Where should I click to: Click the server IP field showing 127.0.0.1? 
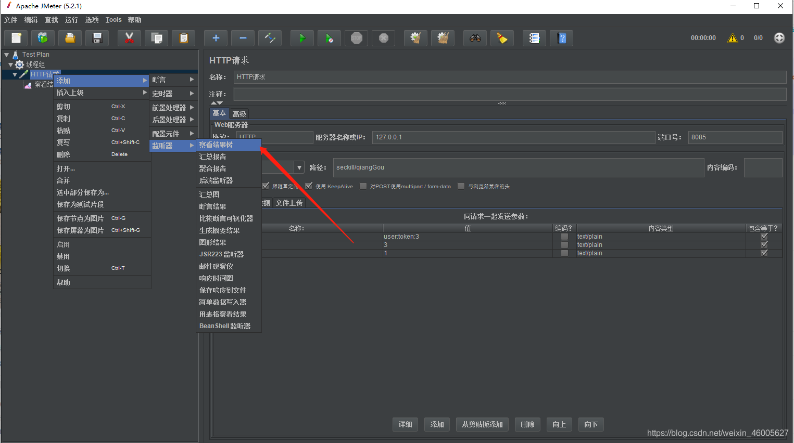[513, 137]
